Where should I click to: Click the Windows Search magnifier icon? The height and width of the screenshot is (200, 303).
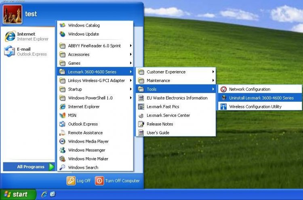62,167
